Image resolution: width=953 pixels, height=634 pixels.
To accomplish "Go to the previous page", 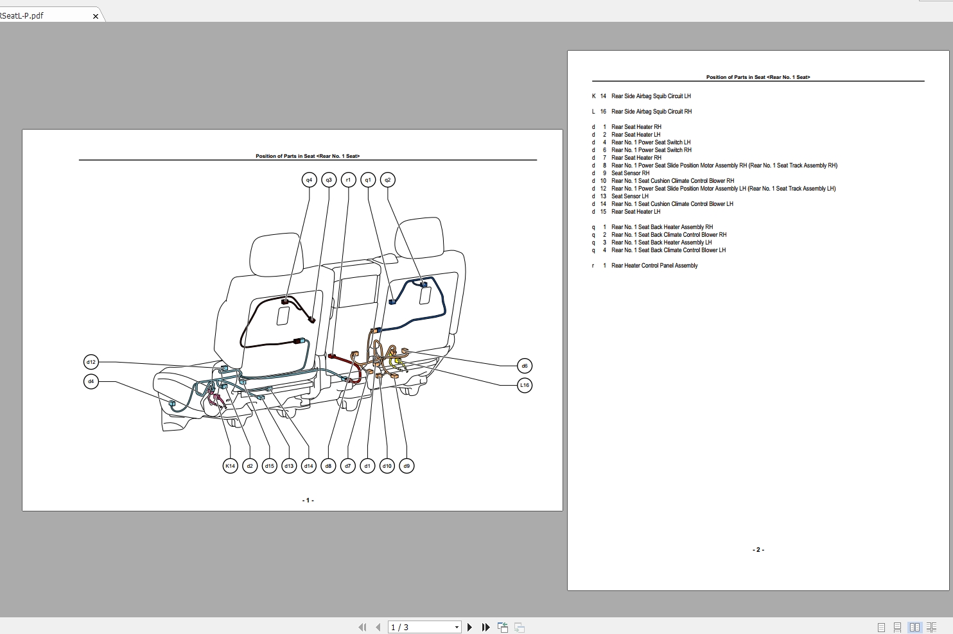I will 378,627.
